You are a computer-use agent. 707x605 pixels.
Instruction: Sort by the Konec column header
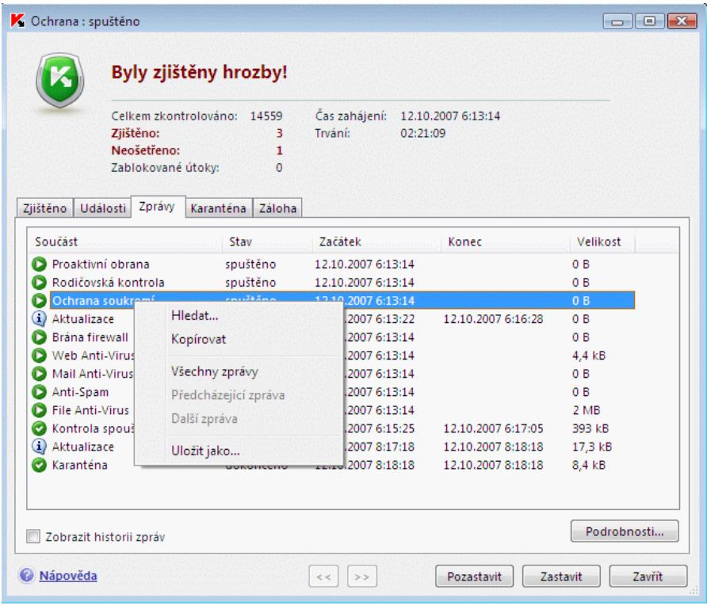click(506, 242)
